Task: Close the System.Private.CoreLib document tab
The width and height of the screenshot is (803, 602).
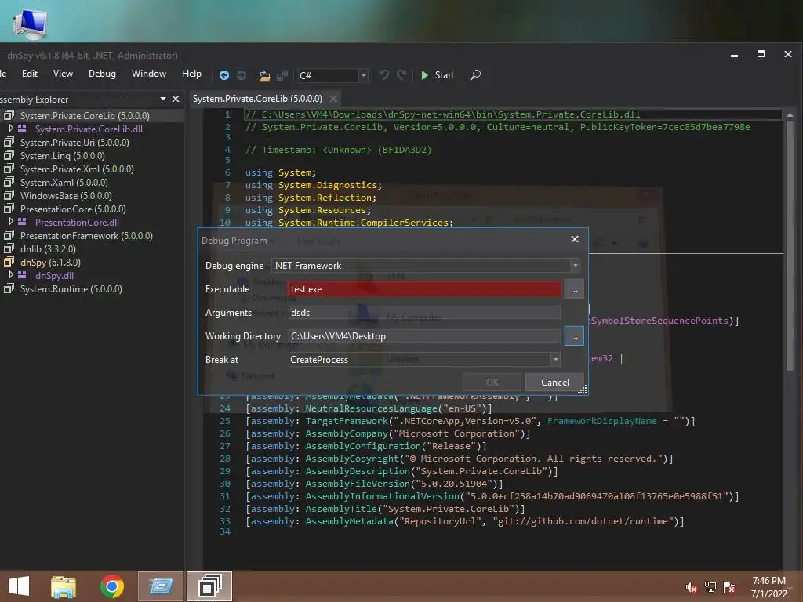Action: [333, 98]
